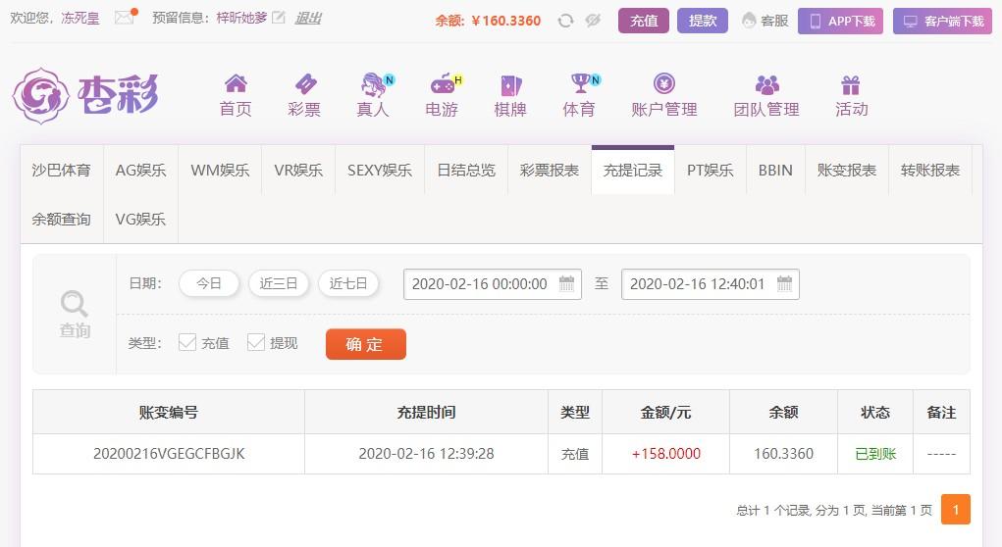Switch to VR娱乐 tab
This screenshot has height=547, width=1002.
point(298,171)
